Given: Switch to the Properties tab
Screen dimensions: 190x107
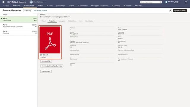Looking at the screenshot, I should pyautogui.click(x=52, y=21).
